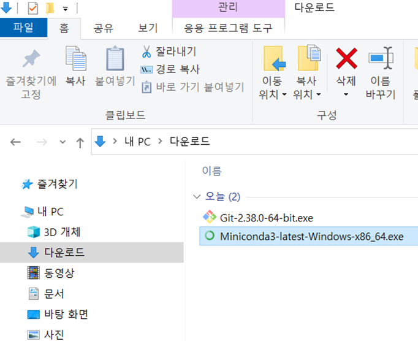The height and width of the screenshot is (341, 418).
Task: Collapse the 오늘 (2) group
Action: coord(197,197)
